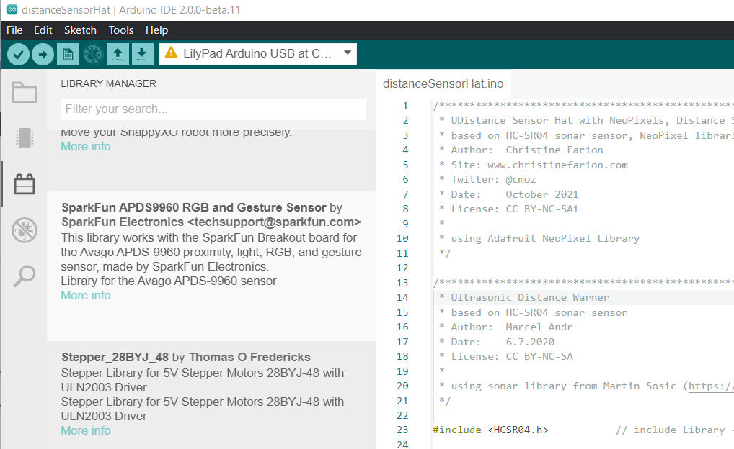Select the distanceSensorHat.ino editor tab

click(443, 83)
